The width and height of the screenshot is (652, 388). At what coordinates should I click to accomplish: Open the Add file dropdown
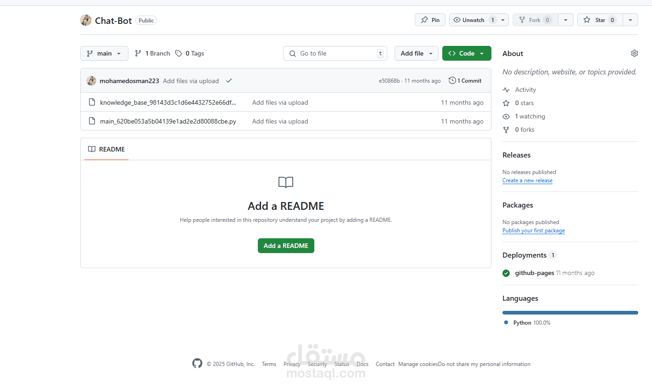(417, 53)
